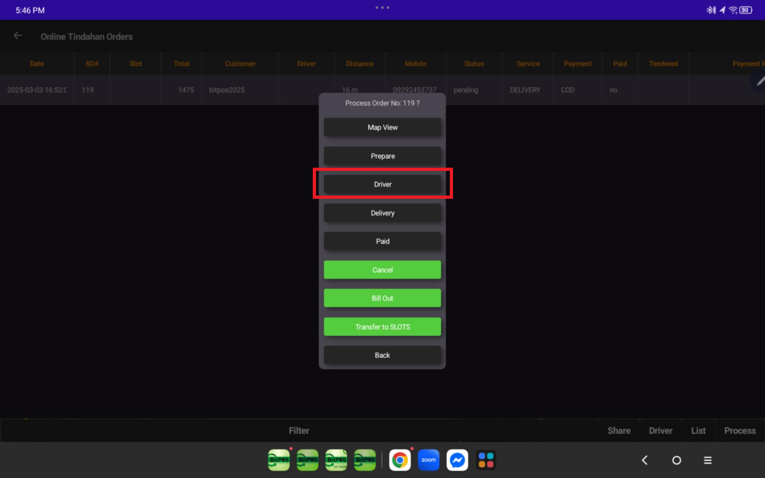Click Transfer to SLOTS button
This screenshot has height=478, width=765.
click(382, 327)
